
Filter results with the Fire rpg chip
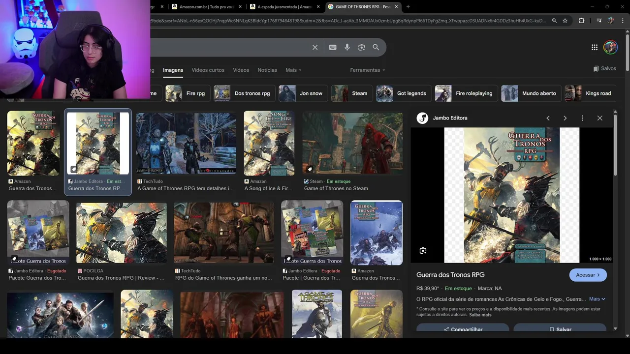pyautogui.click(x=188, y=93)
